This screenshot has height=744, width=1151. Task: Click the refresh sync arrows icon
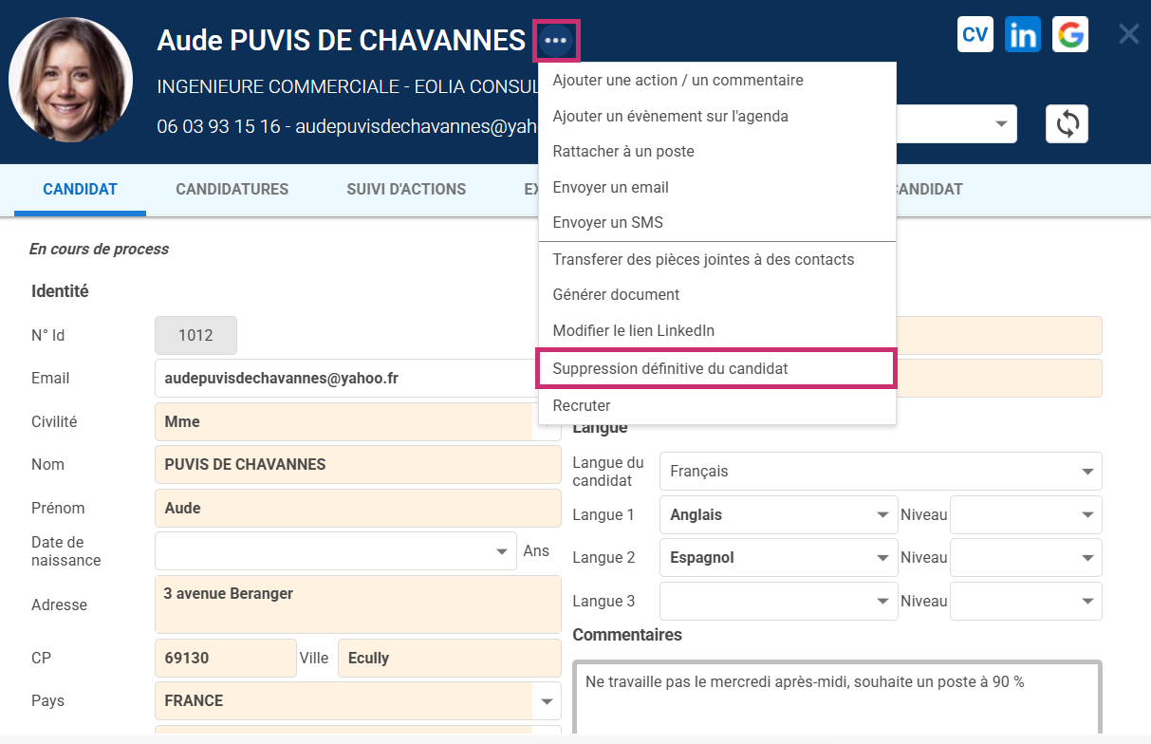(x=1067, y=124)
